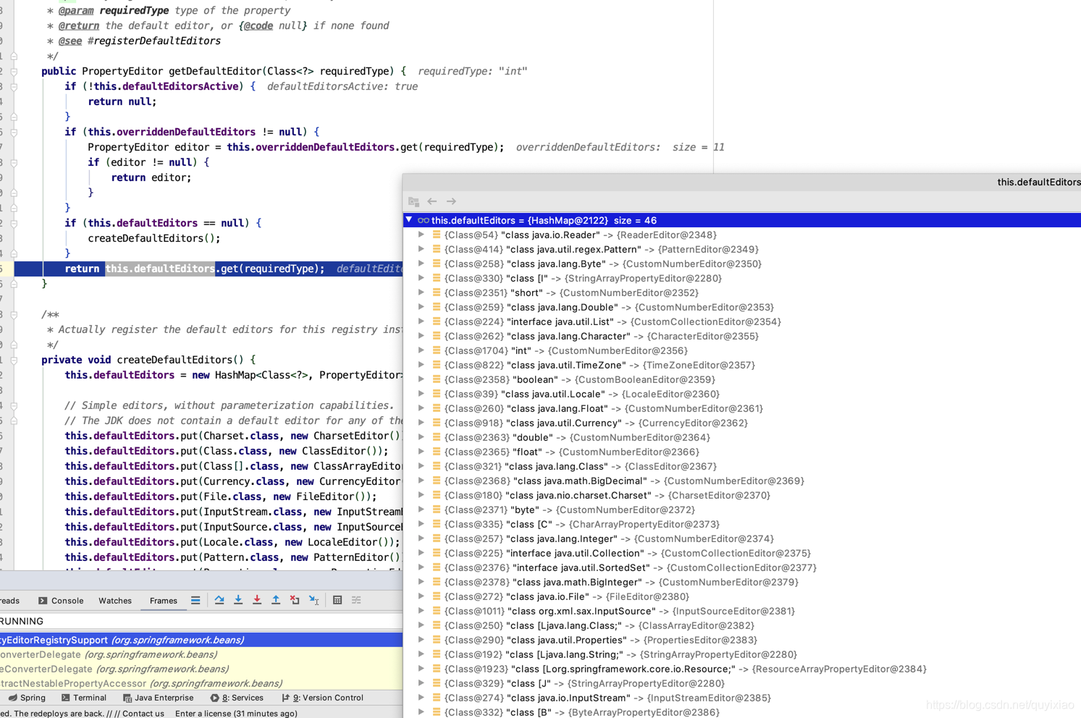Click the Step Over debugger icon
1081x718 pixels.
coord(219,600)
